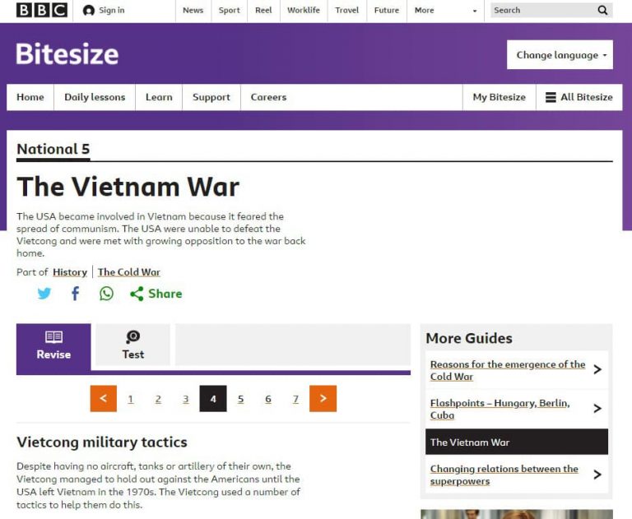The width and height of the screenshot is (632, 519).
Task: Open the Sport section
Action: coord(230,11)
